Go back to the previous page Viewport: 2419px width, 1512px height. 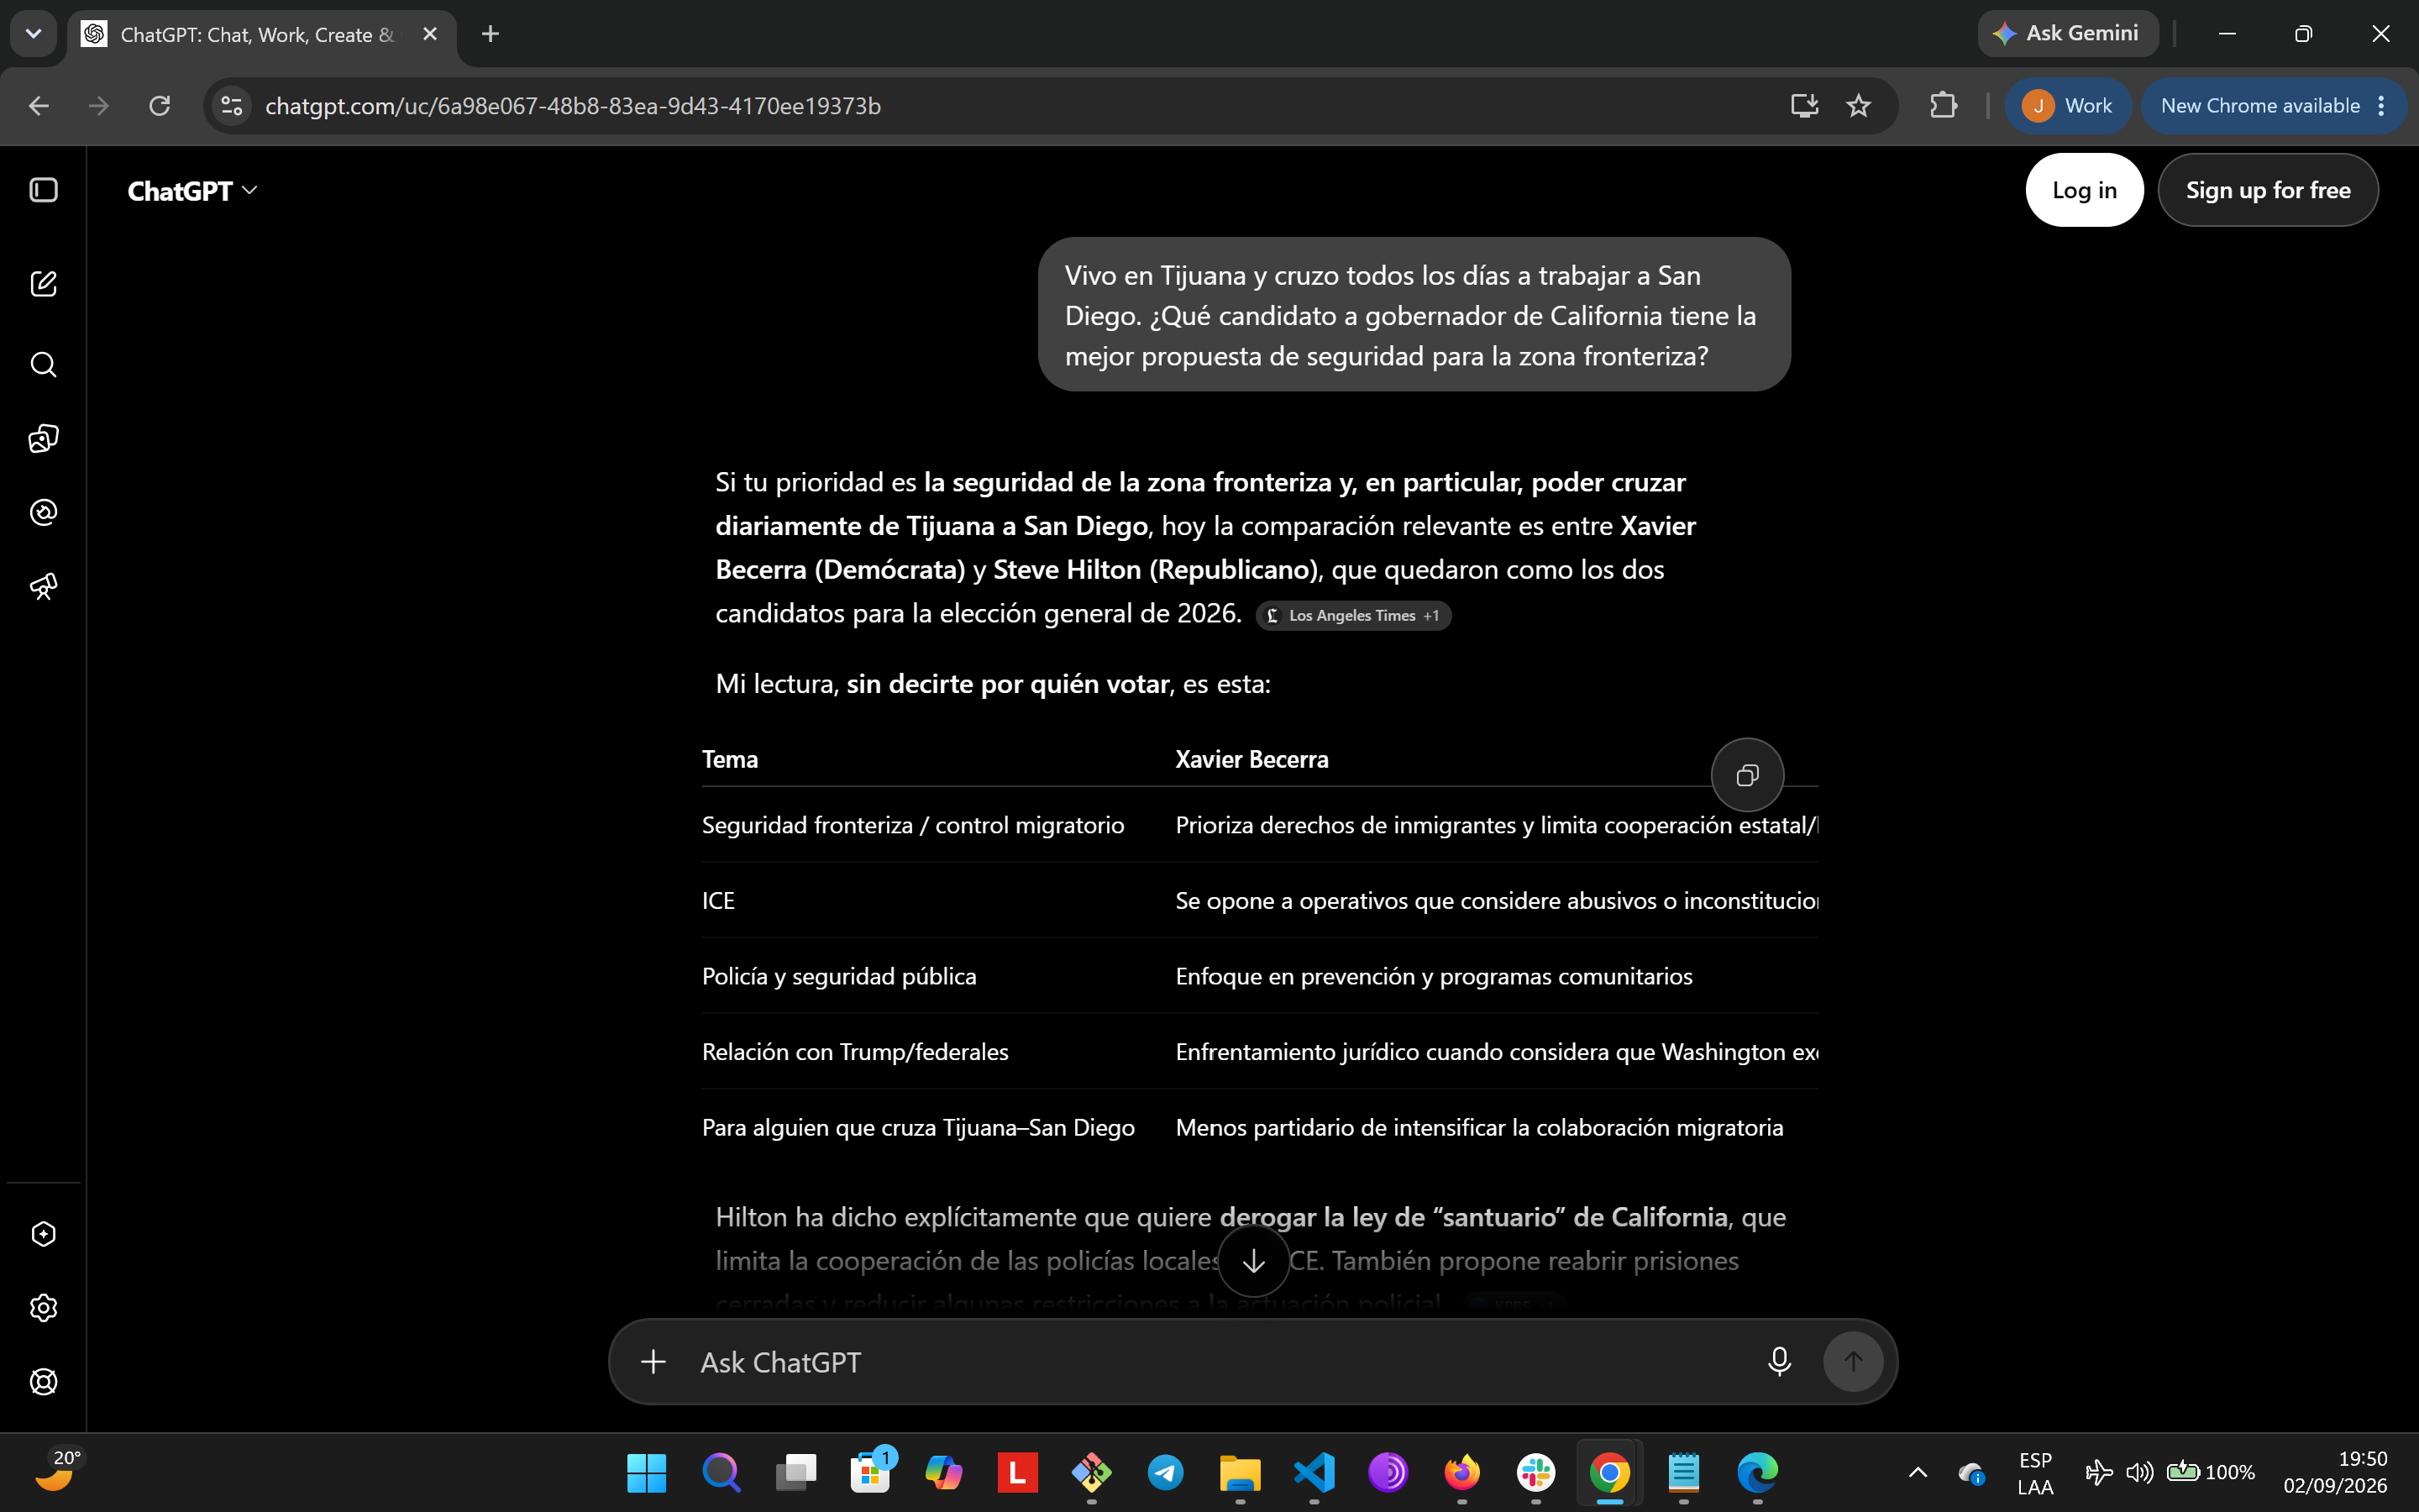[39, 106]
